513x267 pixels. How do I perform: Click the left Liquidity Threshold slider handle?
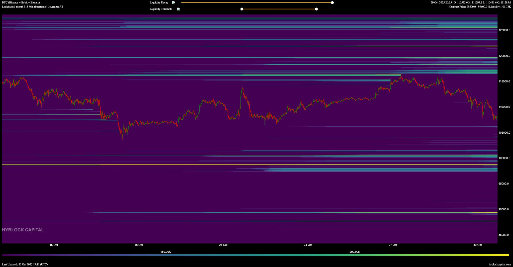[x=242, y=9]
